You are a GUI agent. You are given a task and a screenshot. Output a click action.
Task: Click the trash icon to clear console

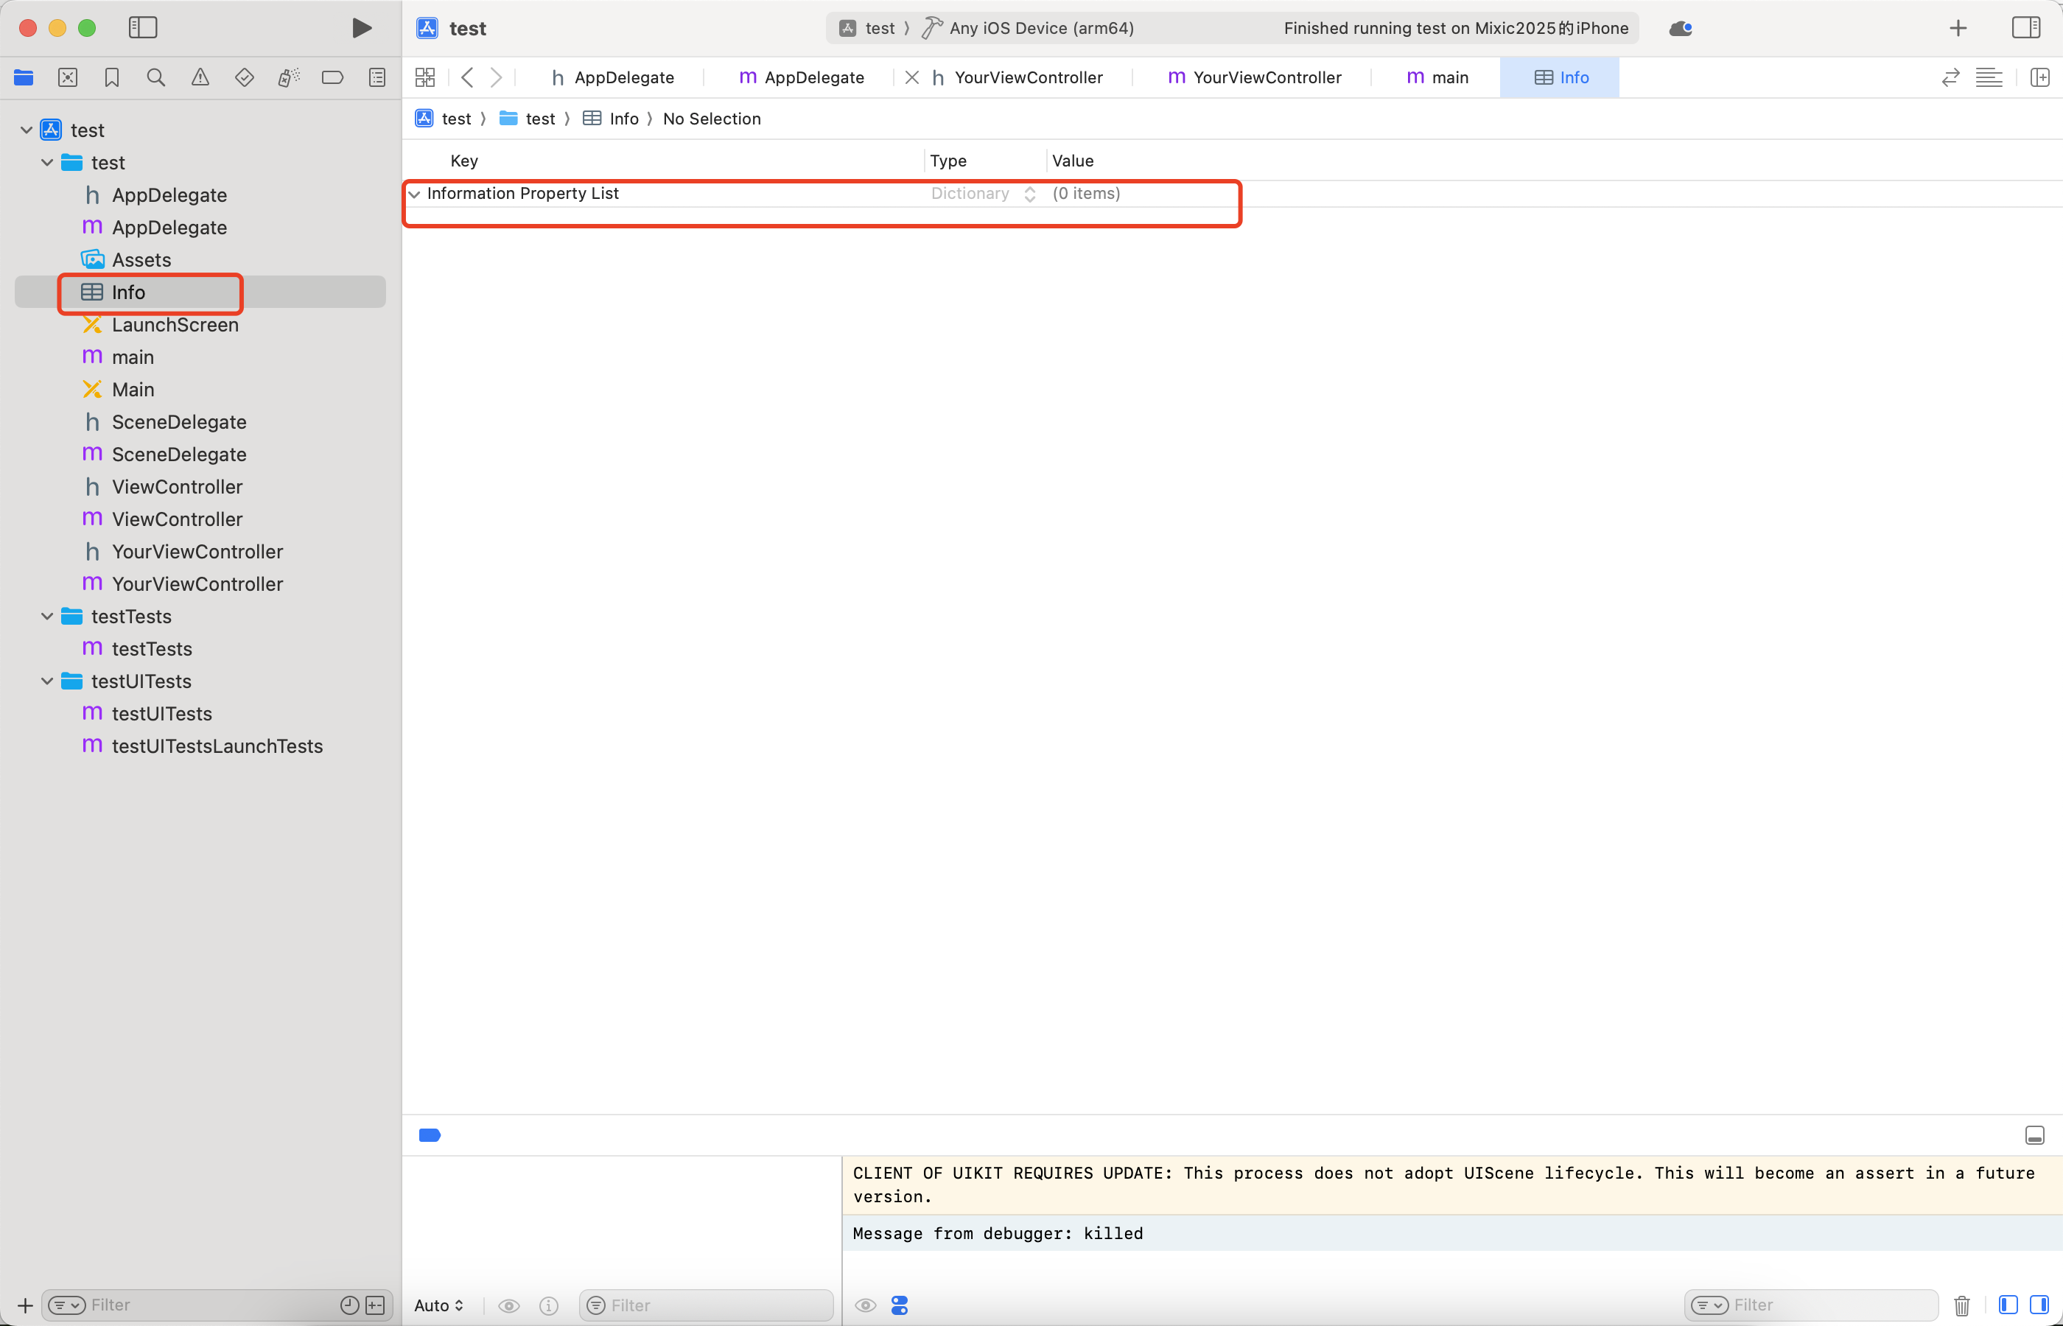click(1961, 1305)
